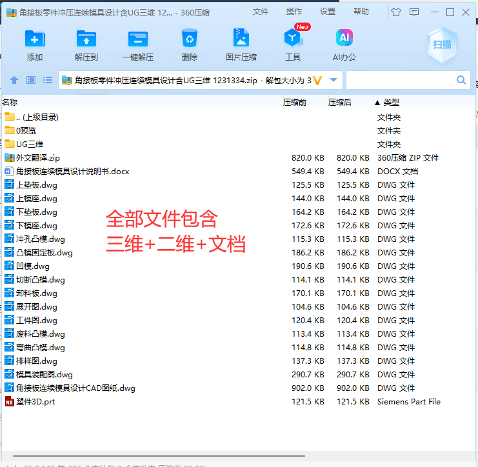Select 排样图.dwg file name
478x467 pixels.
point(37,361)
